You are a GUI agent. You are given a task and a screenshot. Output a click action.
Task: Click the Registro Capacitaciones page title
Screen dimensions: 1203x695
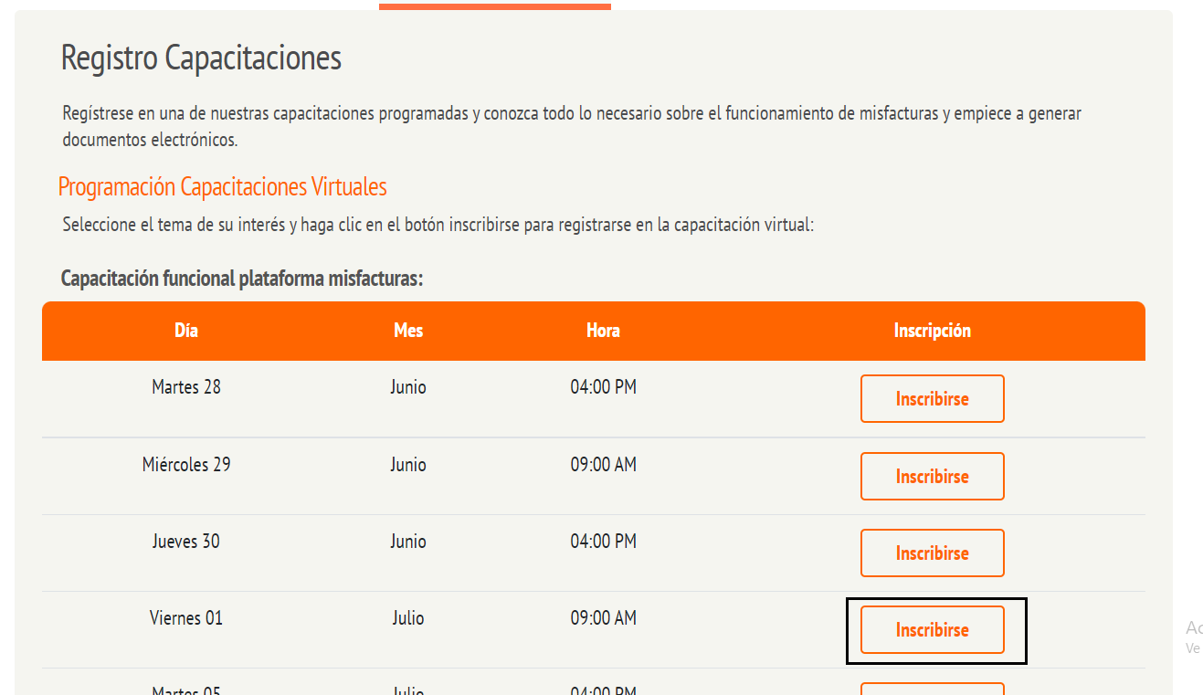click(201, 58)
